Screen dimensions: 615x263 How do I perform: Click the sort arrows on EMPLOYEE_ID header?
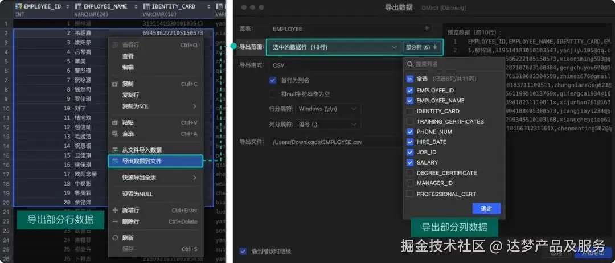point(68,7)
